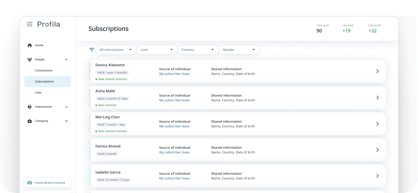This screenshot has height=193, width=418.
Task: Click Shared information text for Davina Alabastre
Action: click(227, 69)
